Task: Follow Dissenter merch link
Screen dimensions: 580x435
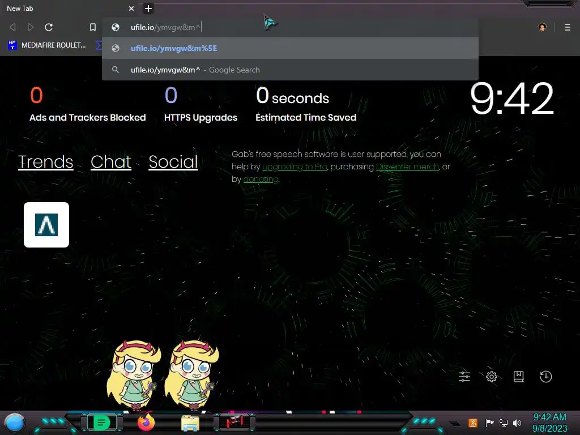Action: (407, 167)
